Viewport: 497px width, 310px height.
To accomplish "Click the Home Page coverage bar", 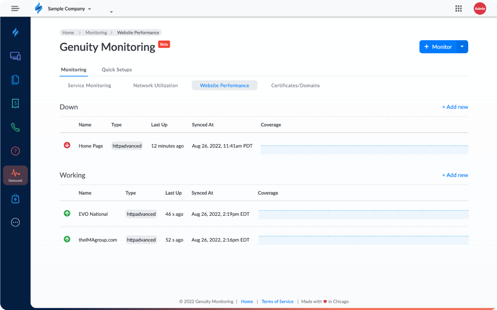I will (x=364, y=149).
